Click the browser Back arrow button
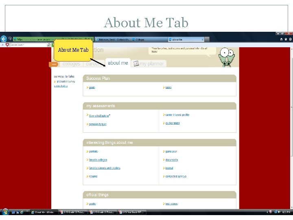 pos(4,39)
